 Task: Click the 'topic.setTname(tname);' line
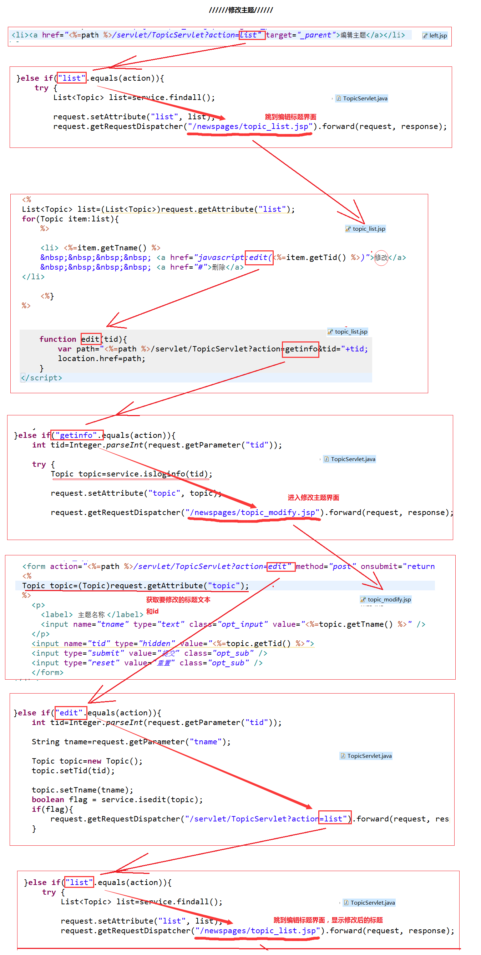(82, 790)
